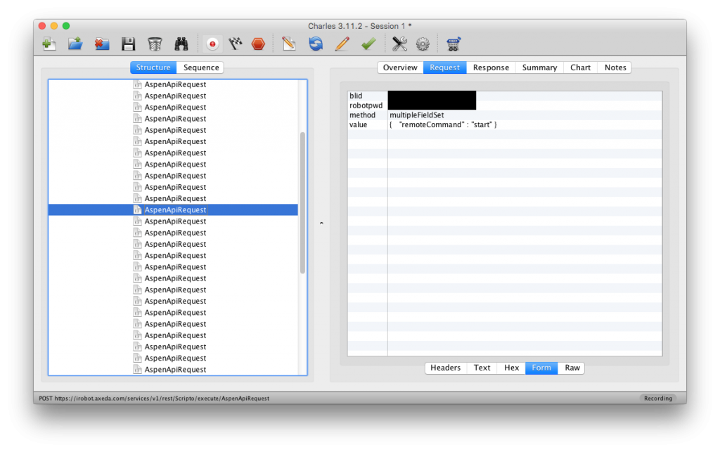Switch to the Sequence view

(201, 67)
